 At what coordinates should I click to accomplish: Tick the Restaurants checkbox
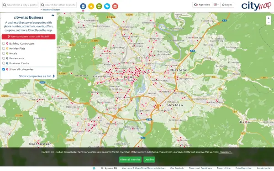[x=4, y=58]
